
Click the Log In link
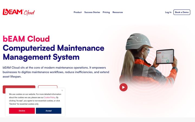[x=168, y=12]
